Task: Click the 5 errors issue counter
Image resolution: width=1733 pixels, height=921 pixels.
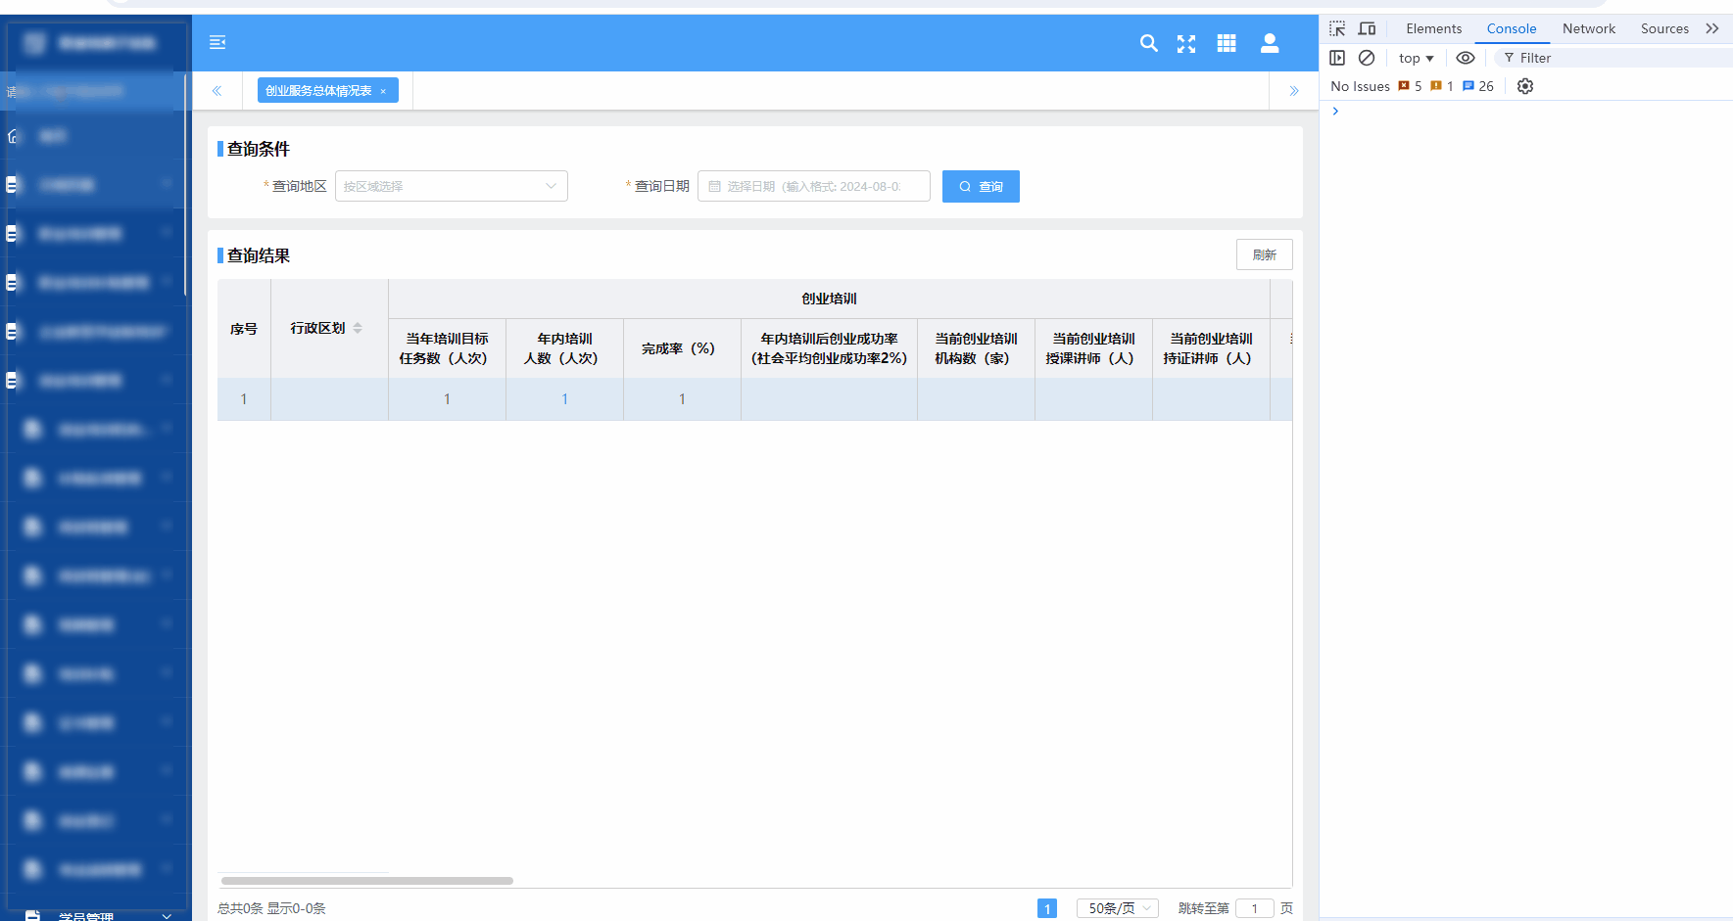Action: (1410, 86)
